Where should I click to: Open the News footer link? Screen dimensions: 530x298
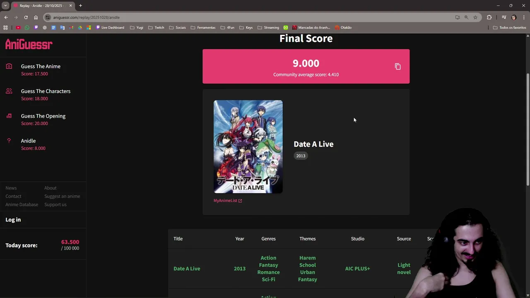pyautogui.click(x=11, y=188)
